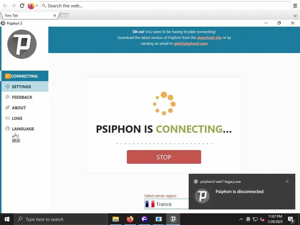Open the LOGS section

(x=25, y=118)
